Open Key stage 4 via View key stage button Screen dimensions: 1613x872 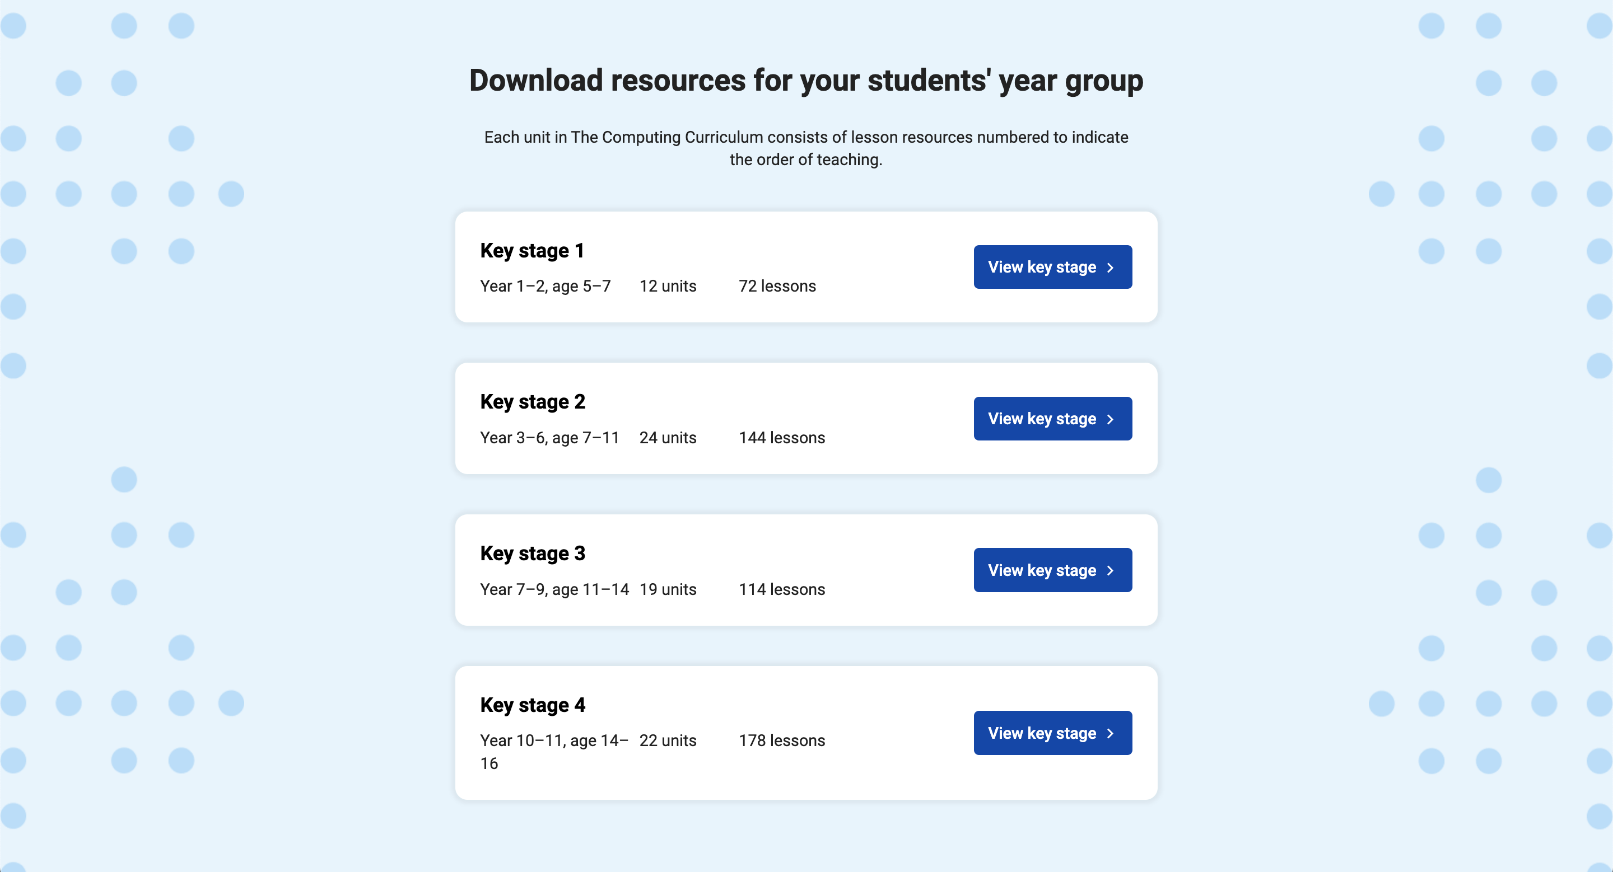(x=1052, y=733)
